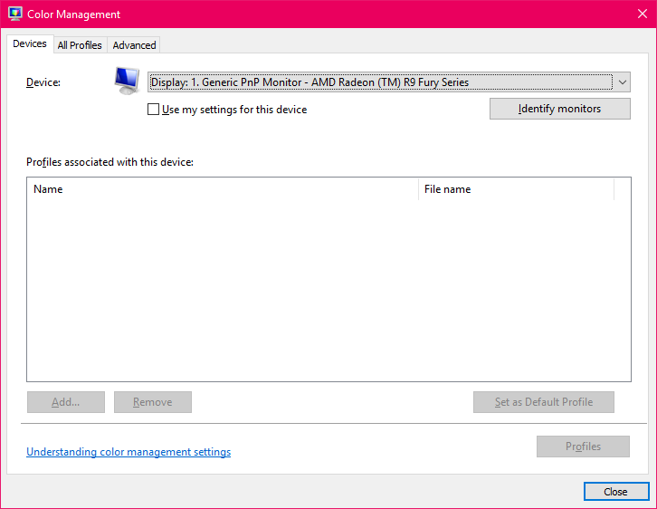The width and height of the screenshot is (657, 509).
Task: Click the Close button
Action: click(616, 492)
